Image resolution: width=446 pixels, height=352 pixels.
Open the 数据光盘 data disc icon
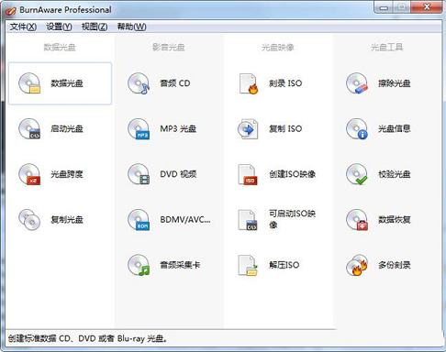pyautogui.click(x=29, y=83)
